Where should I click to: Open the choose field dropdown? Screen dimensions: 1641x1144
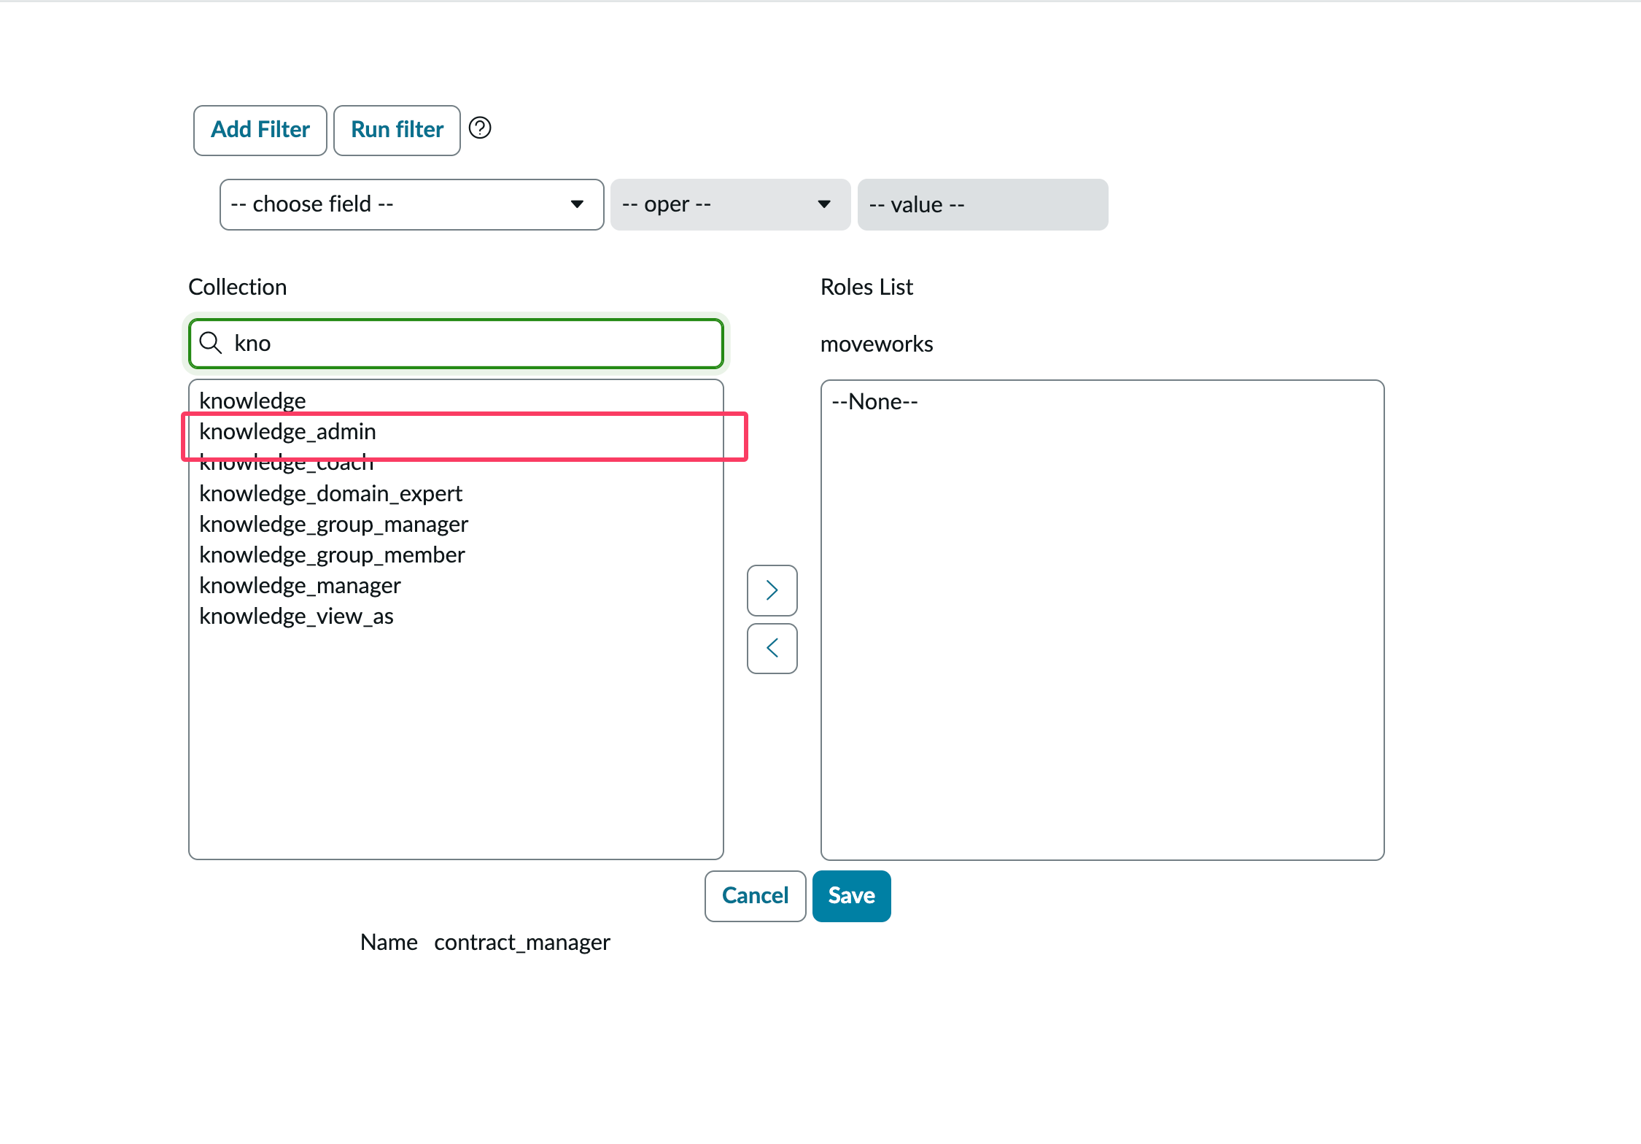411,204
